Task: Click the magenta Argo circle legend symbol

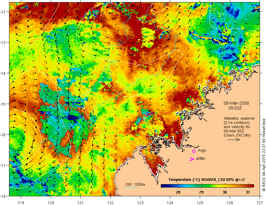Action: (194, 151)
